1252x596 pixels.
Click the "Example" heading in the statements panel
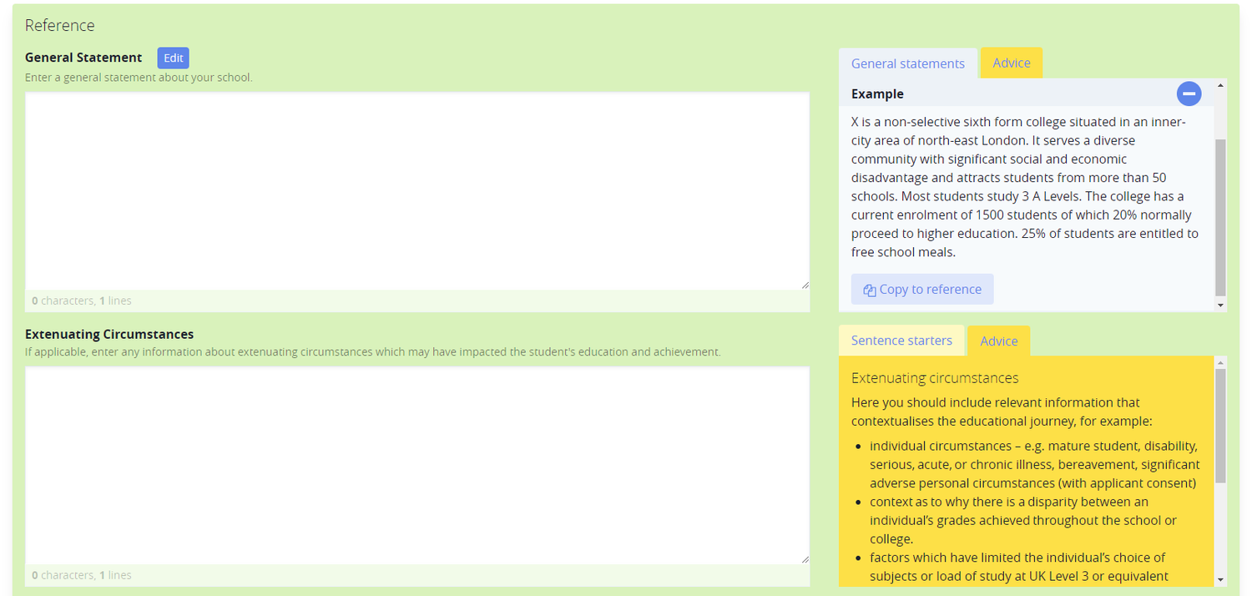(x=877, y=94)
